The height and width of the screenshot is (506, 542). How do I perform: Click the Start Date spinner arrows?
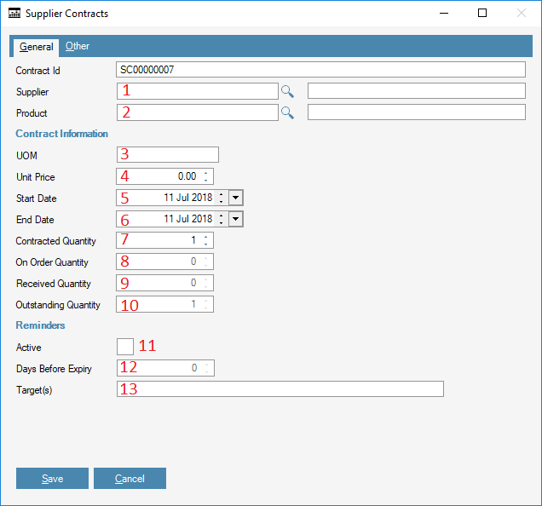click(x=222, y=198)
